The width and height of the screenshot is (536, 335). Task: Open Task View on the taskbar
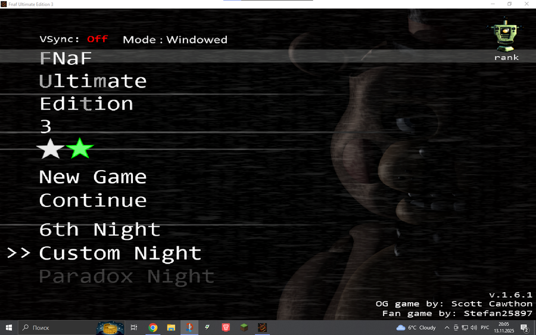[x=134, y=327]
